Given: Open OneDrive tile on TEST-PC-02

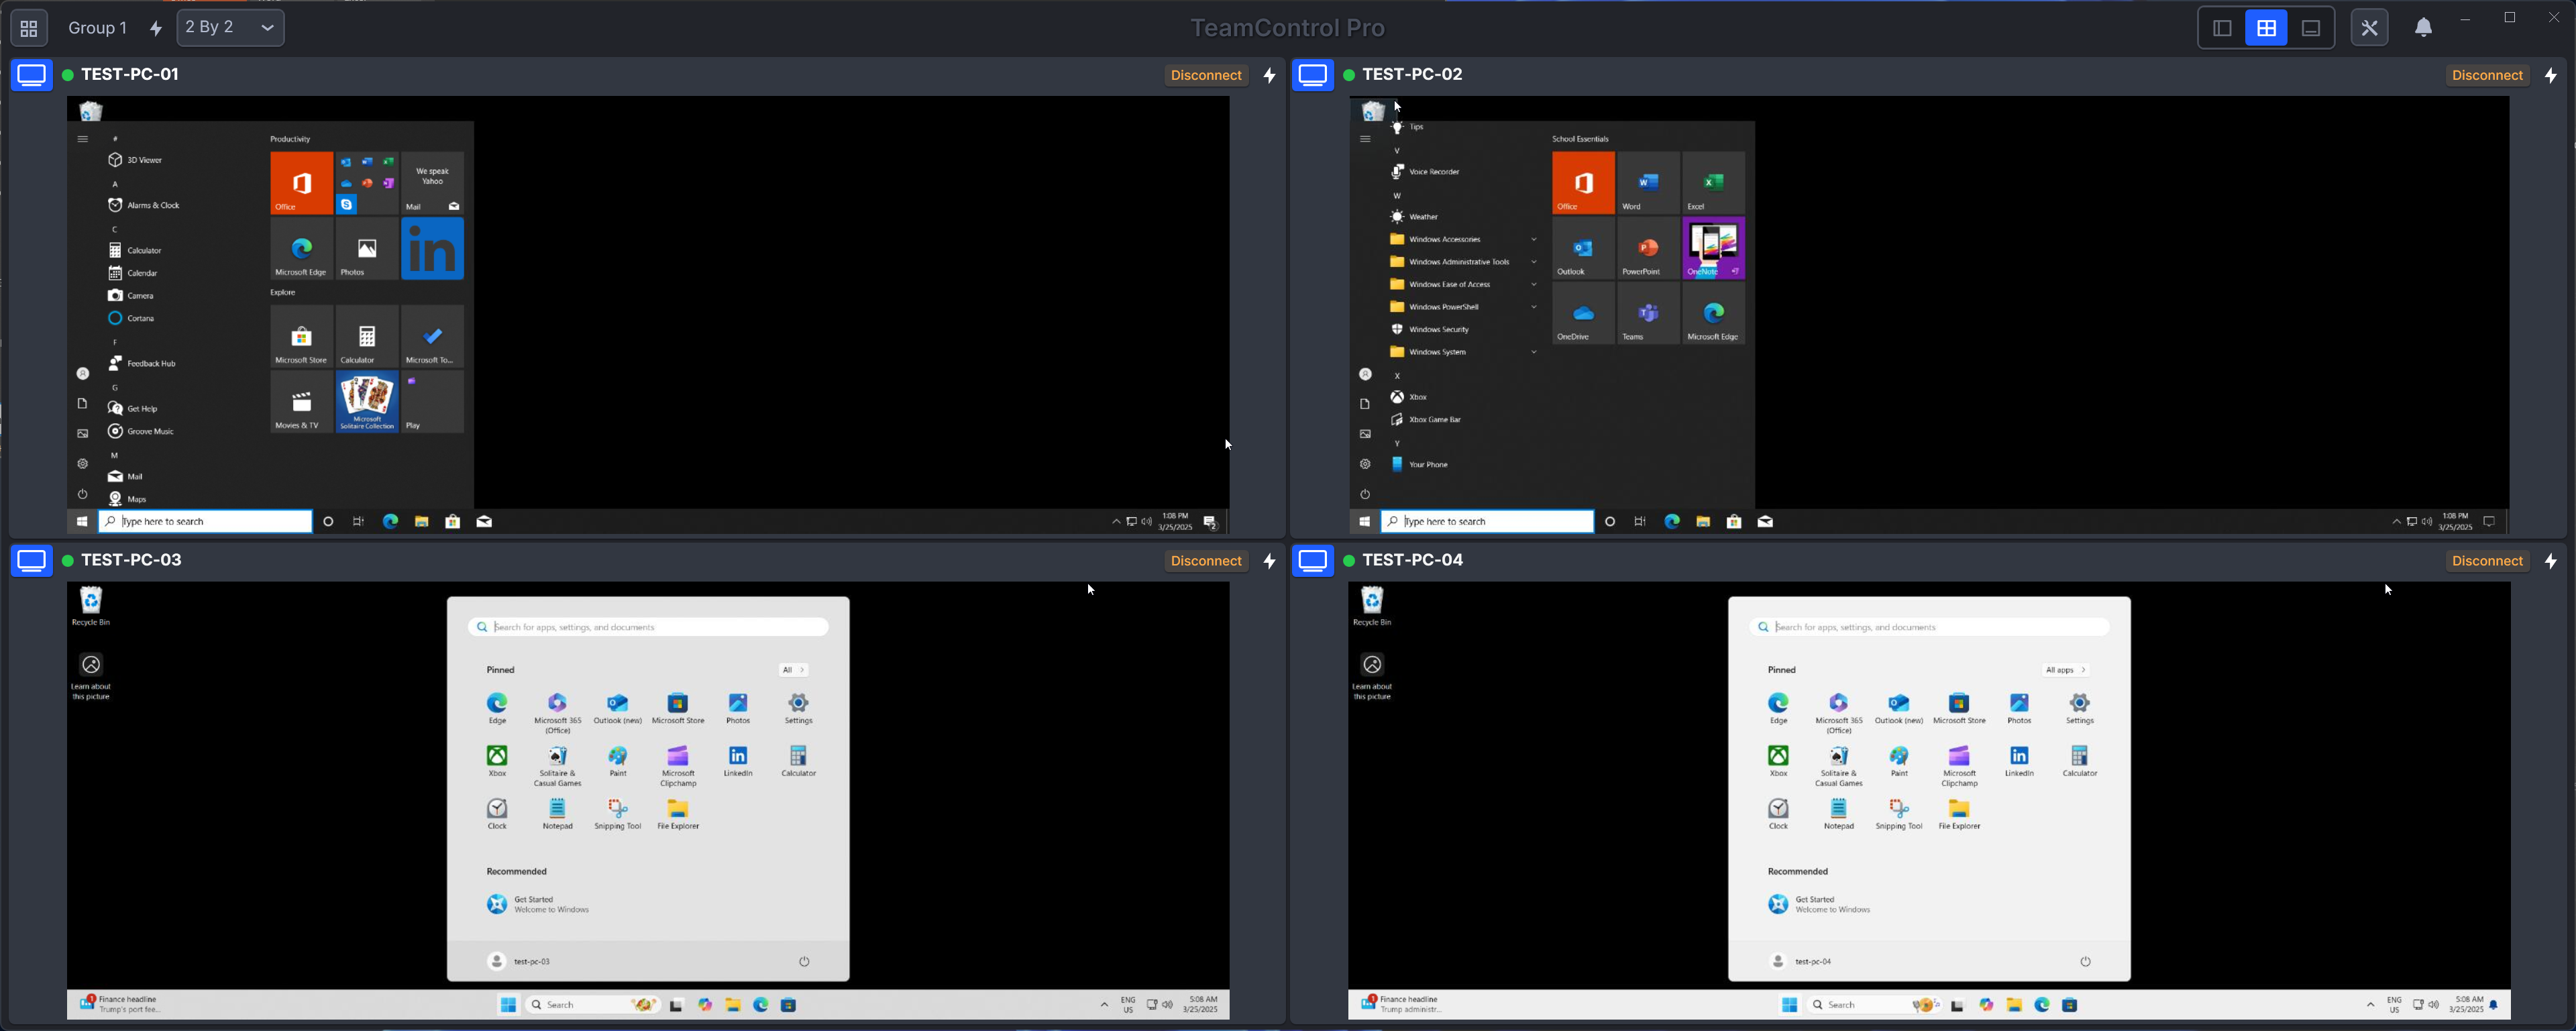Looking at the screenshot, I should click(1583, 314).
